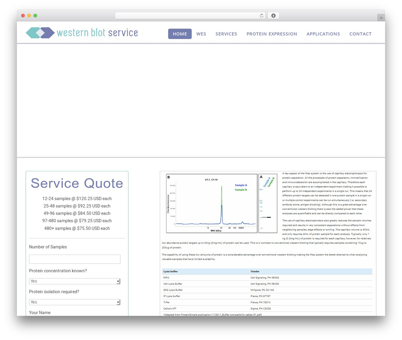402x340 pixels.
Task: Expand the Protein isolation required dropdown
Action: tap(75, 302)
